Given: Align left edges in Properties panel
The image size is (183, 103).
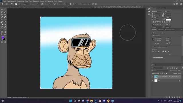Looking at the screenshot, I should [x=153, y=51].
